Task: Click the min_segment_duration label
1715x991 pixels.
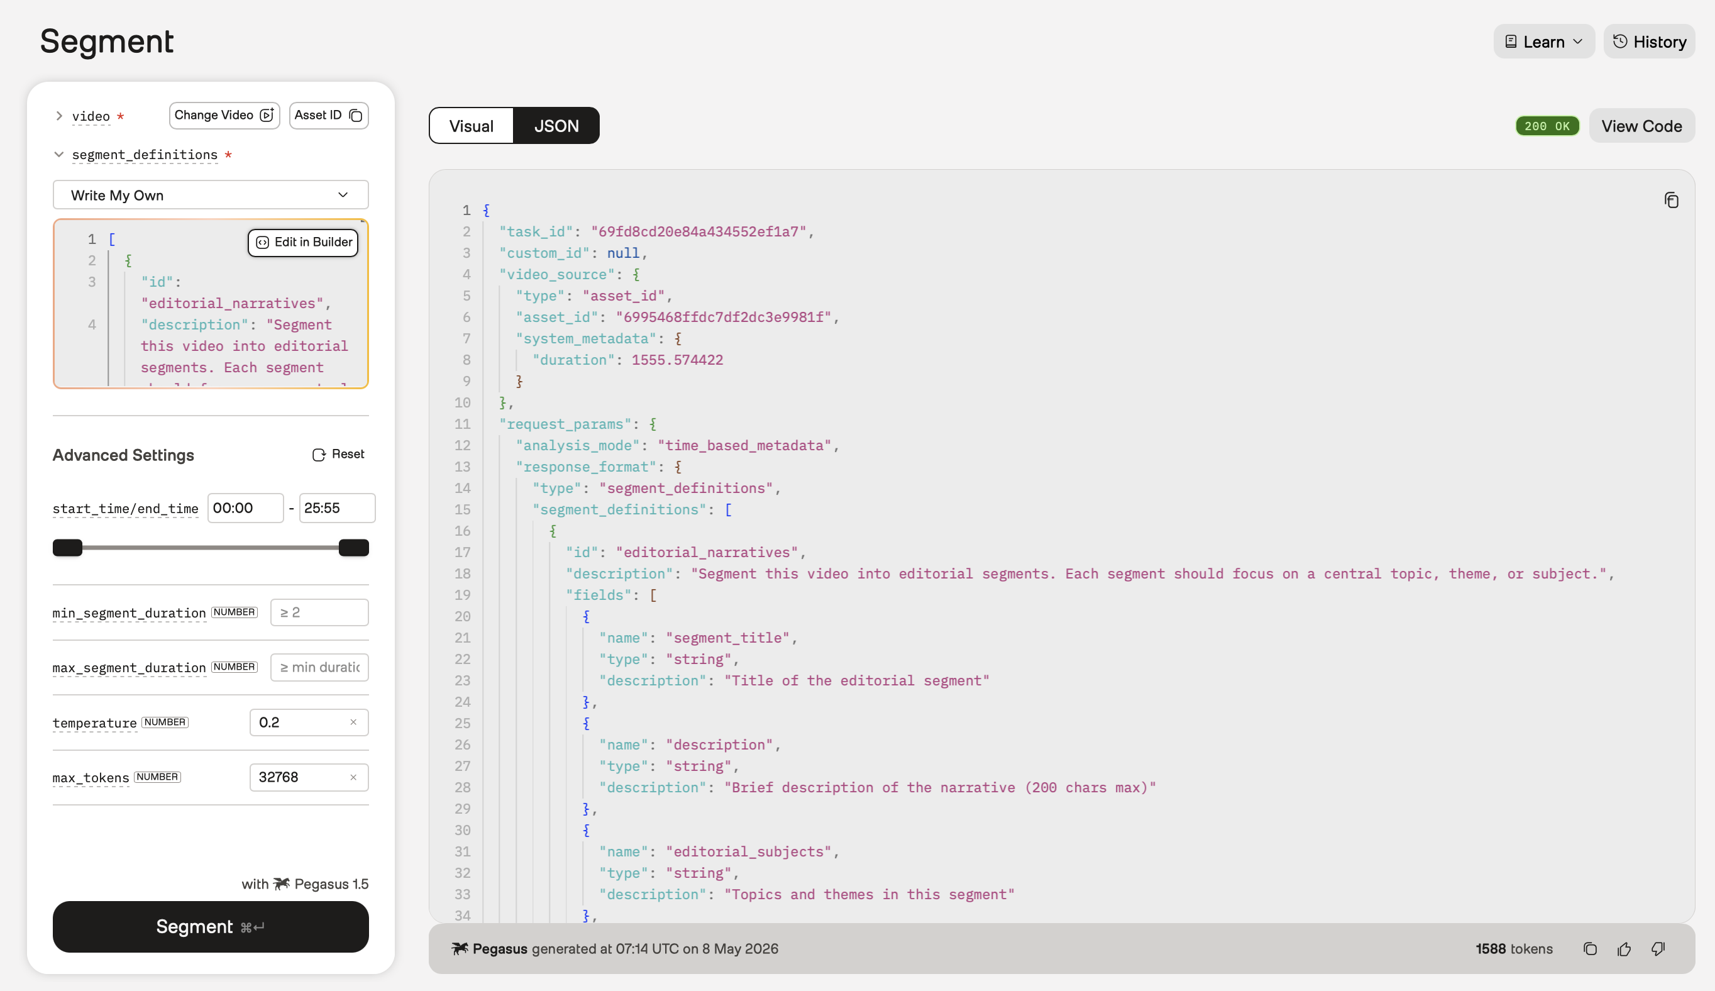Action: 130,612
